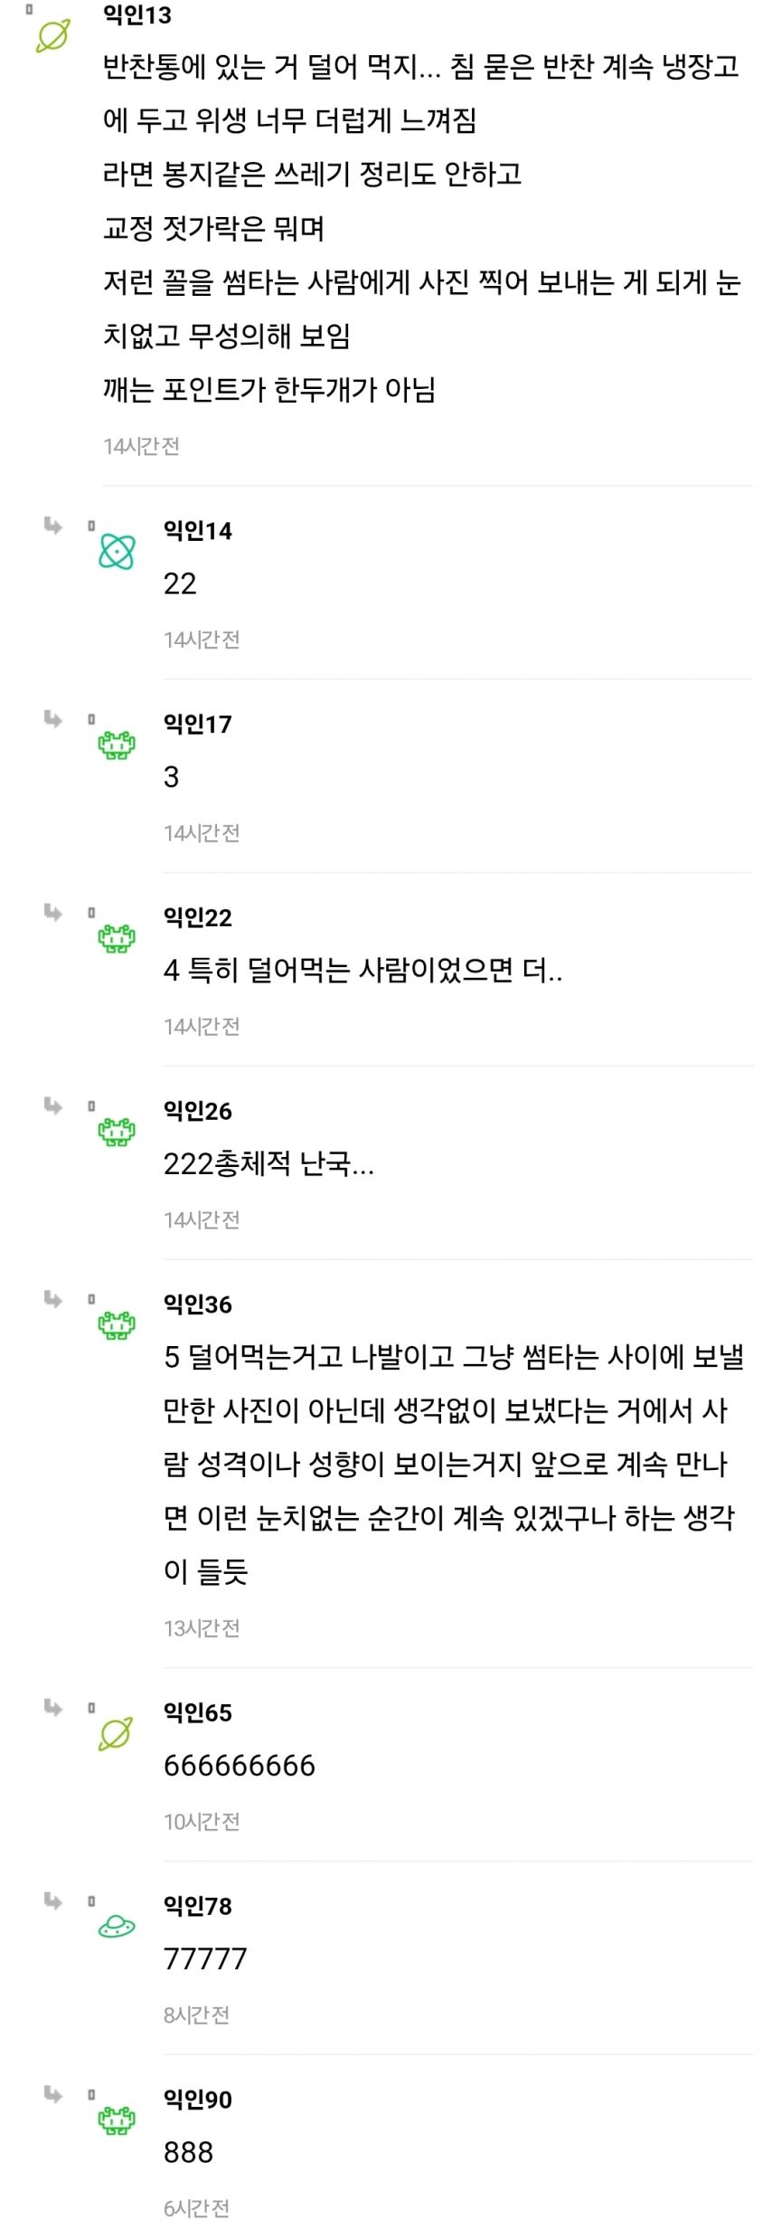Viewport: 772px width, 2238px height.
Task: Click 익인90's invader avatar icon
Action: [117, 2120]
